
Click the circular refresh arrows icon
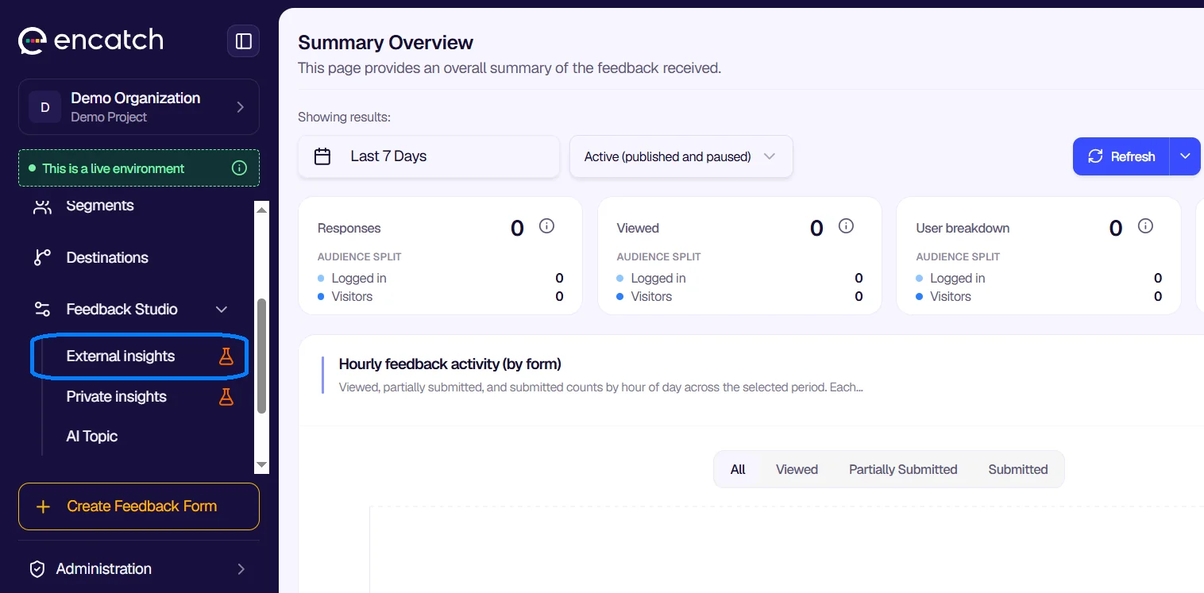pyautogui.click(x=1095, y=156)
